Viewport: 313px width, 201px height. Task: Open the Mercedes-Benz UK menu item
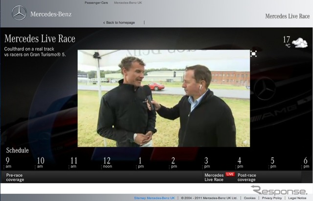pos(128,3)
